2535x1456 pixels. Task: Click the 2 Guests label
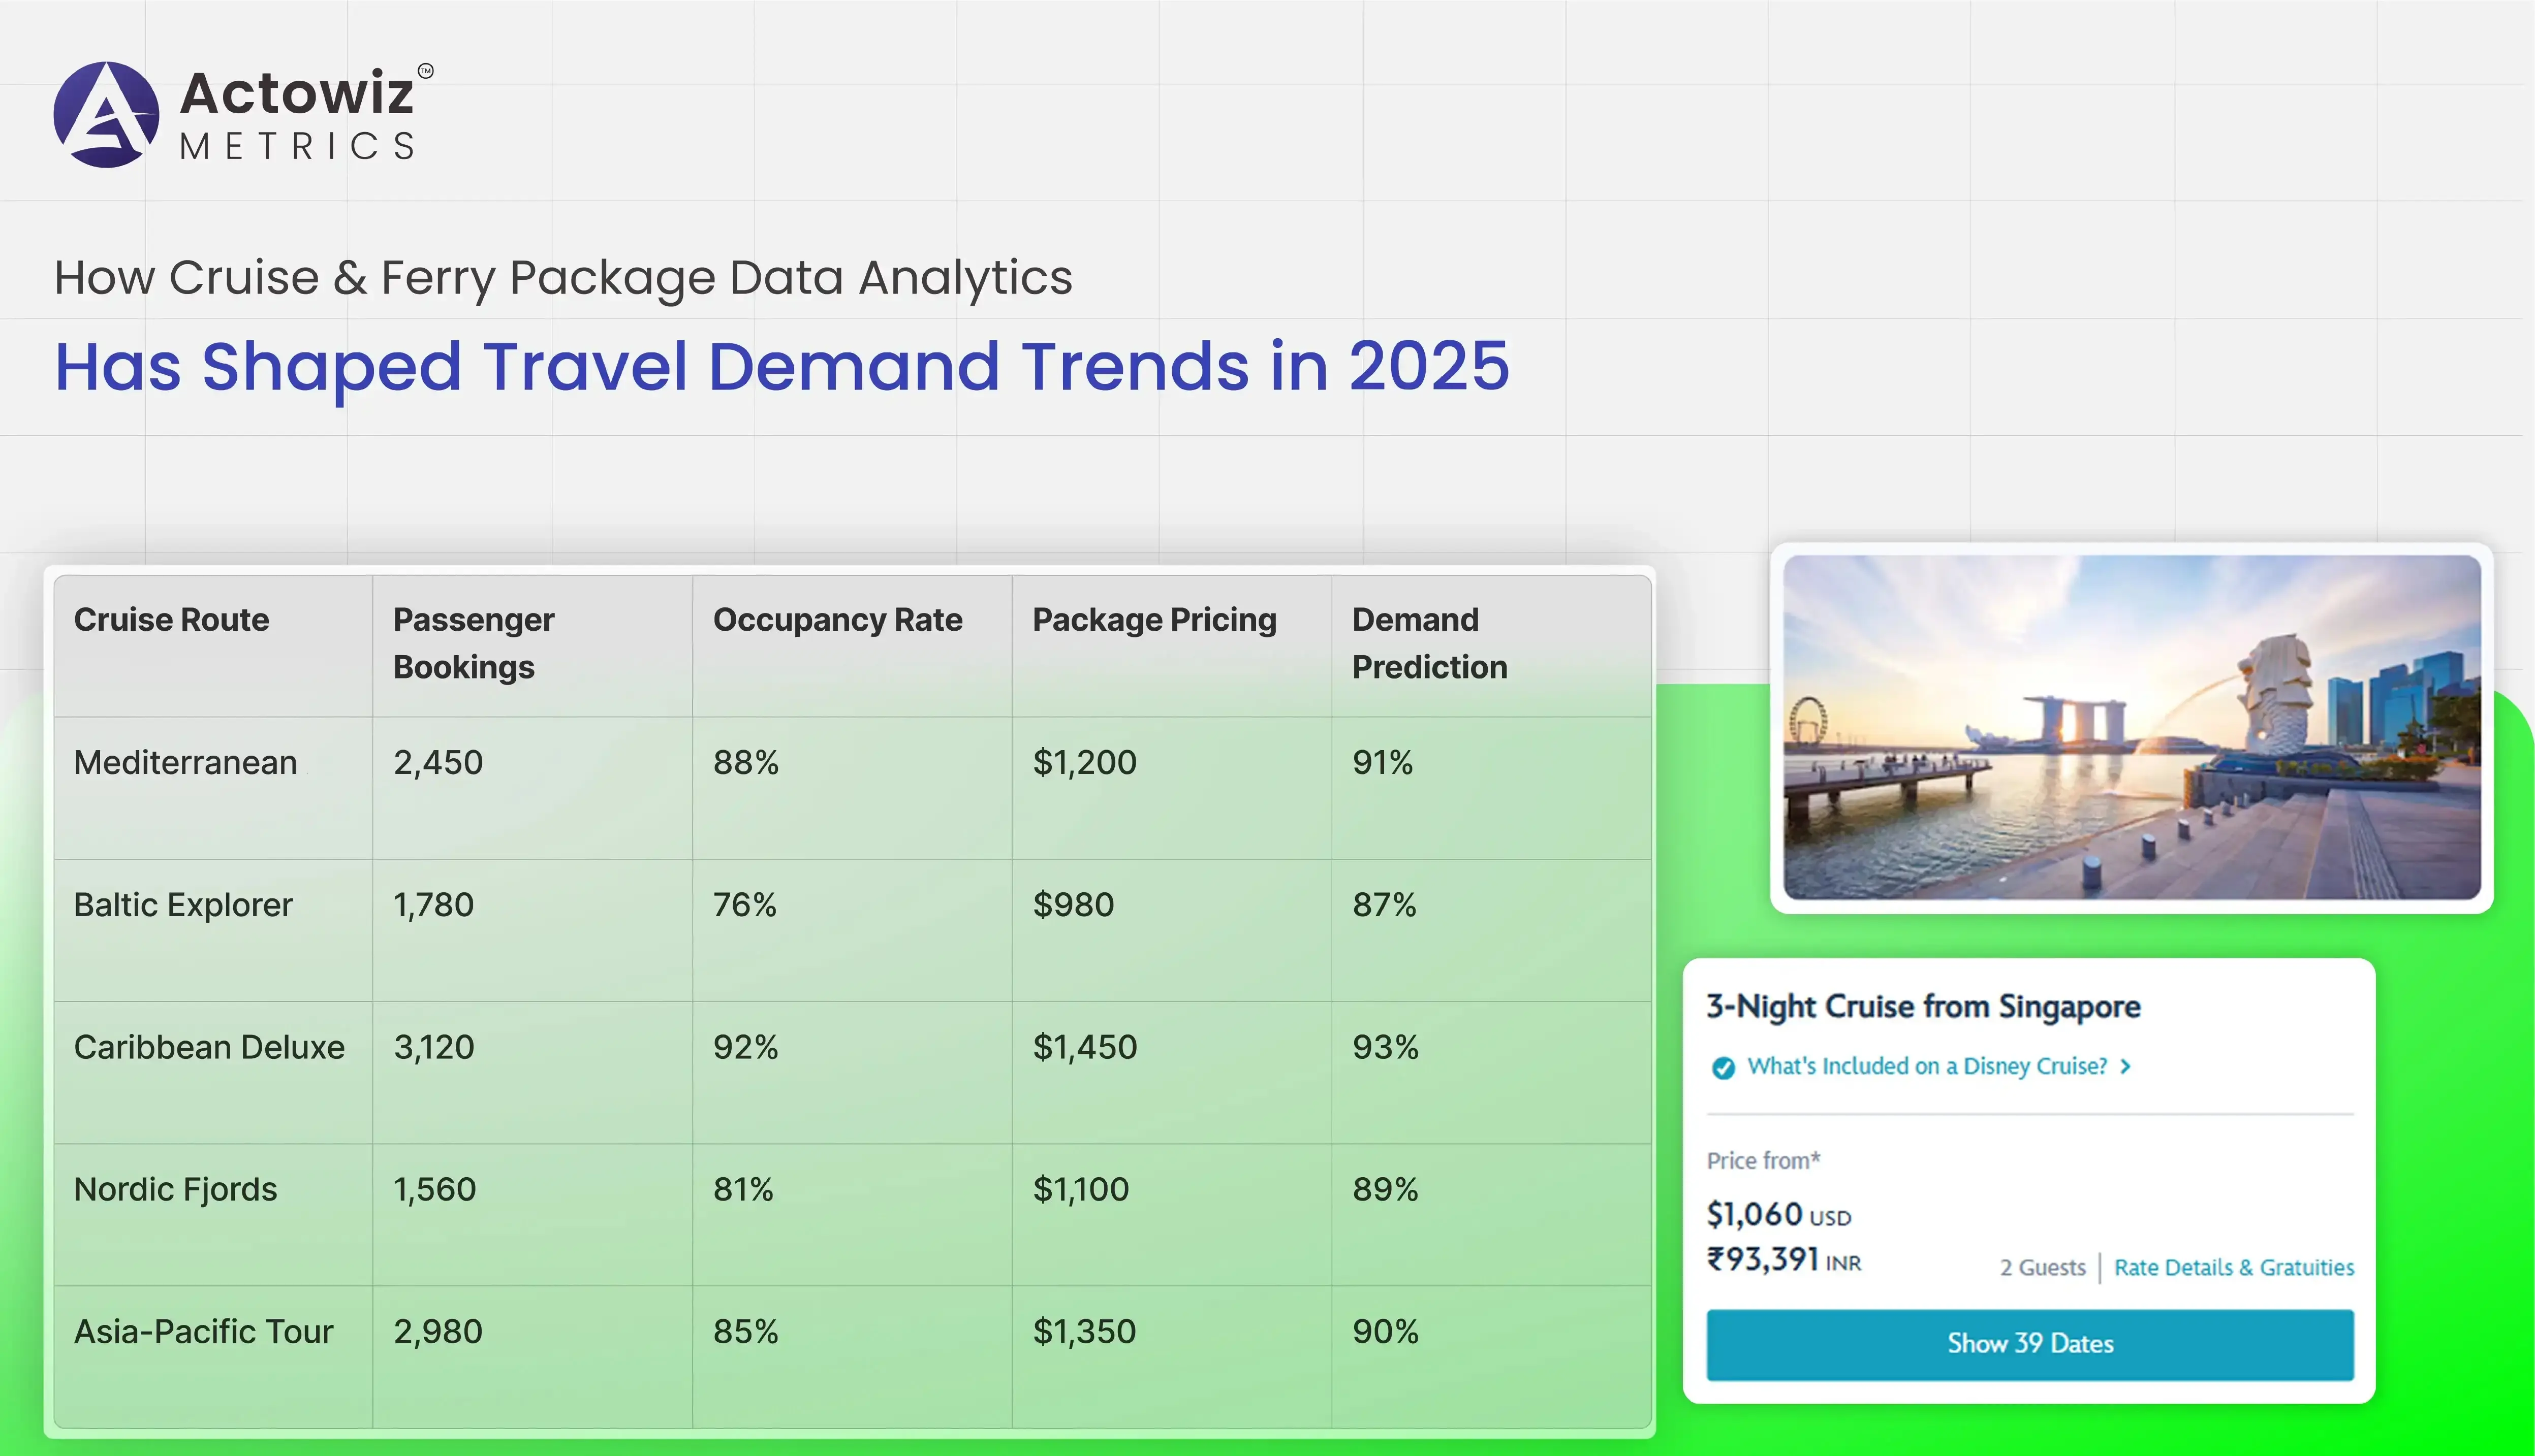(2042, 1268)
